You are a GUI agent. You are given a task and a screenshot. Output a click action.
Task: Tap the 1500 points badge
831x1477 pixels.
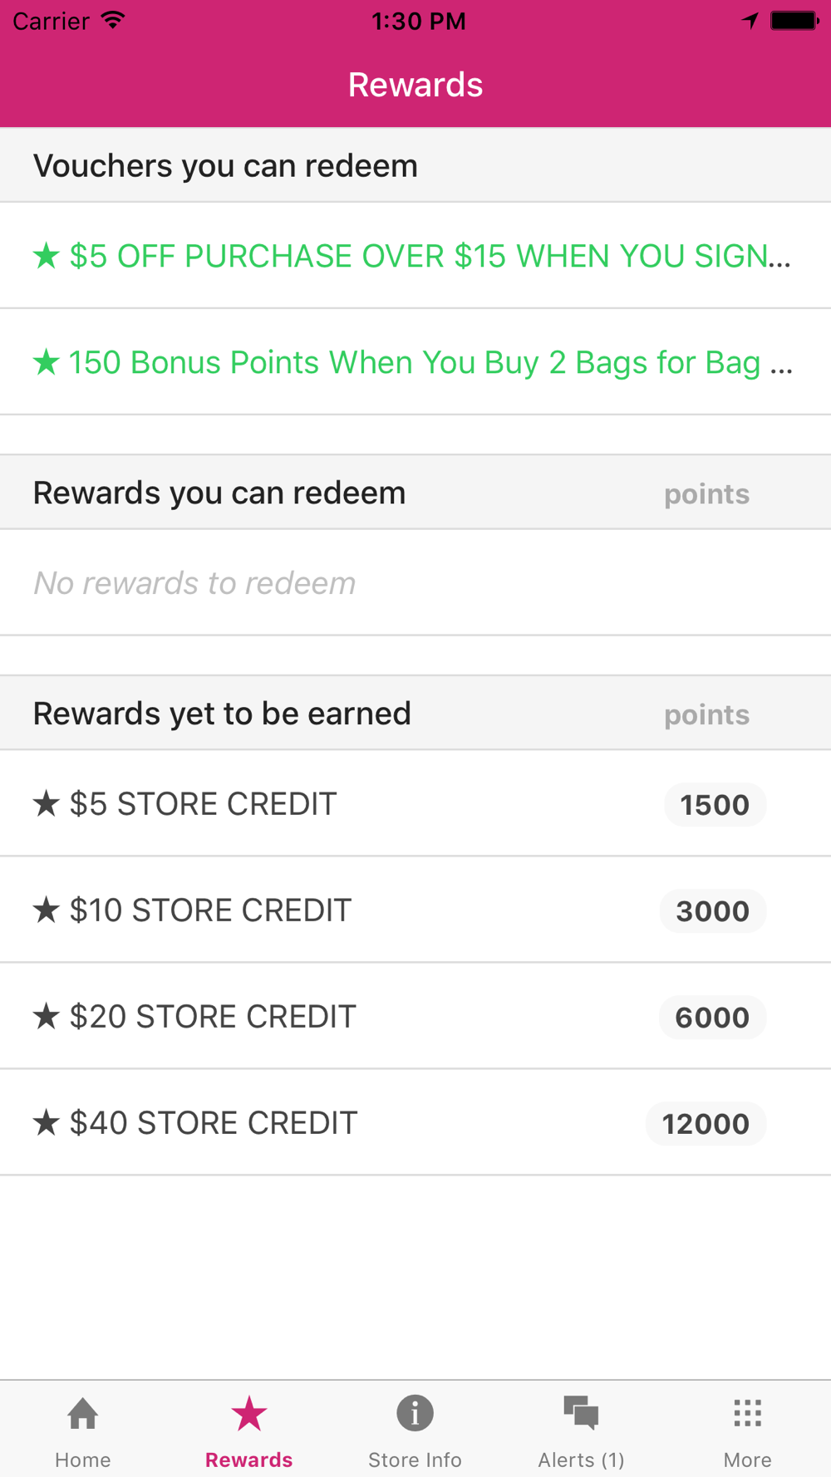click(x=715, y=804)
